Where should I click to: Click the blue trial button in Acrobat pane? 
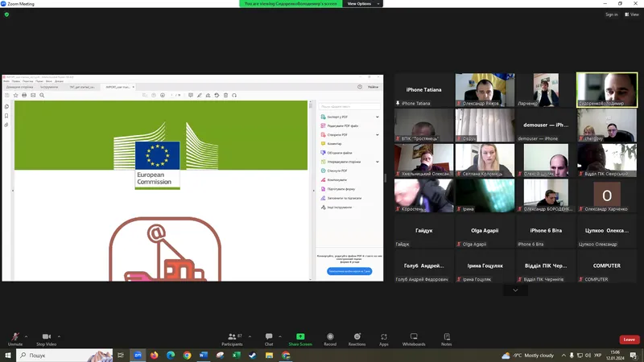pos(349,271)
